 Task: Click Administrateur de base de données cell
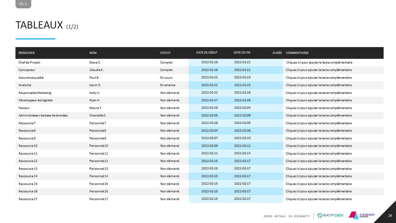[43, 116]
